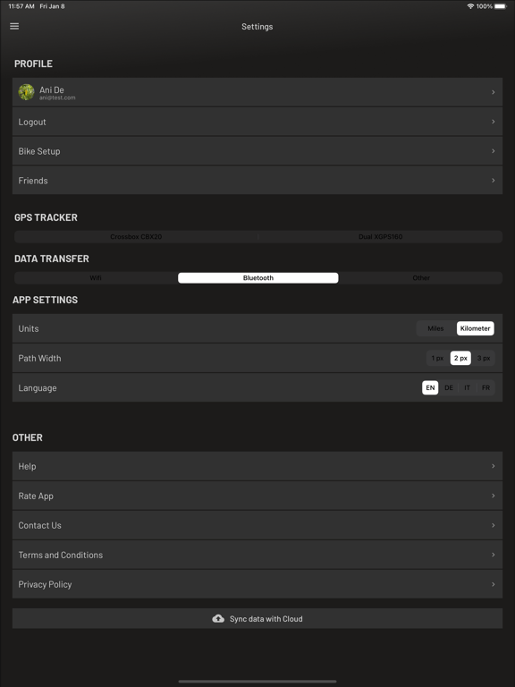Switch language to FR
This screenshot has height=687, width=515.
[x=485, y=387]
